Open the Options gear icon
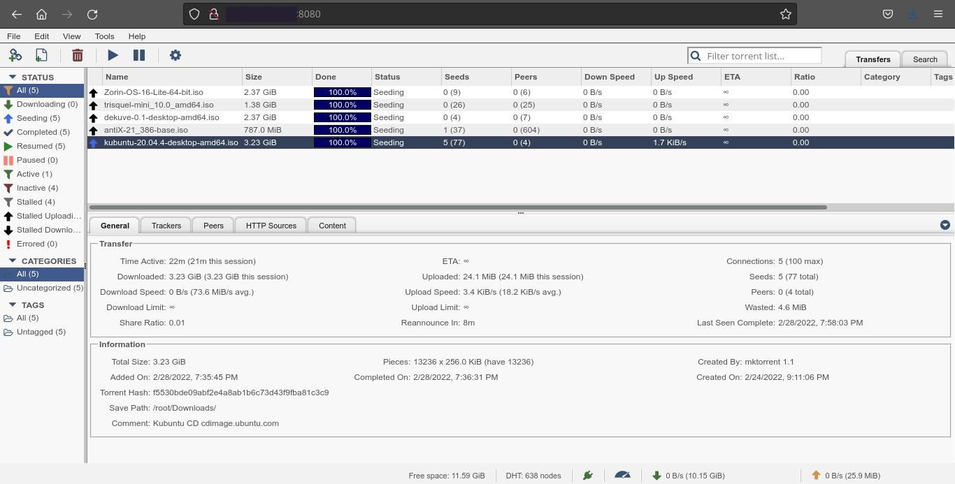The width and height of the screenshot is (955, 484). click(x=175, y=55)
